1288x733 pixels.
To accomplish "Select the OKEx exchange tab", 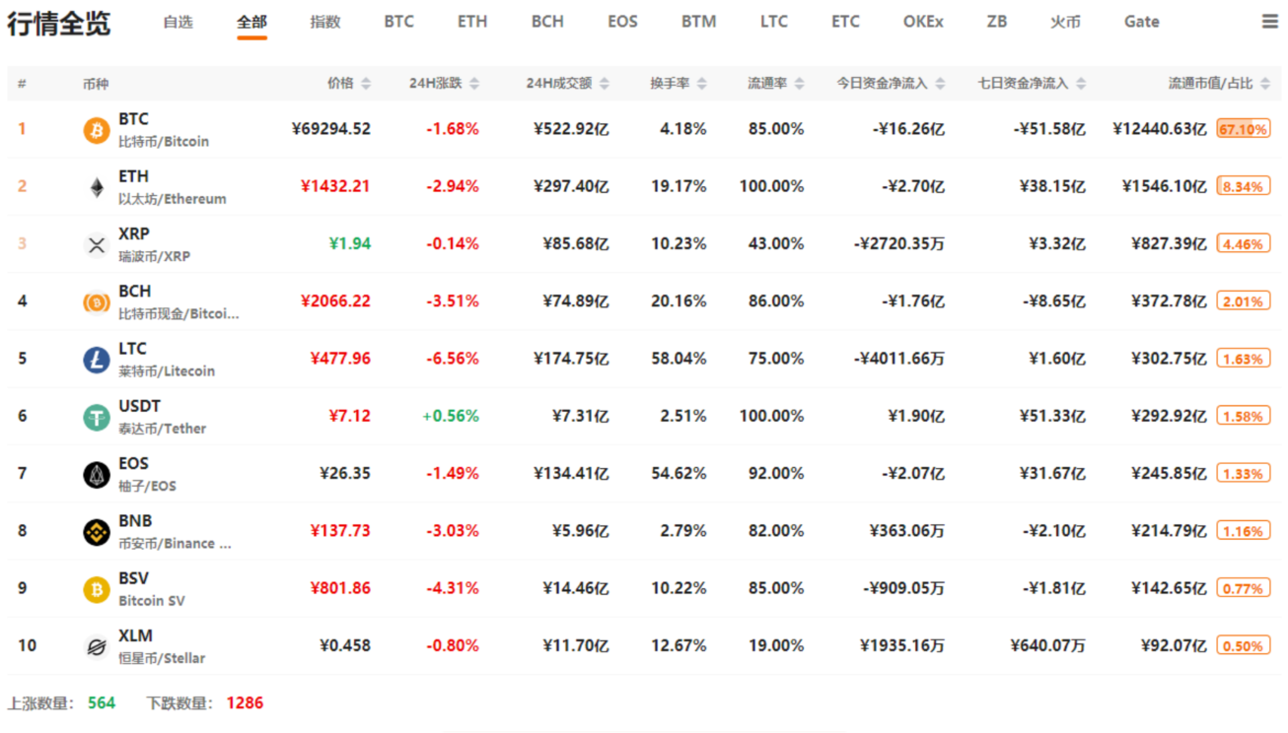I will tap(923, 22).
